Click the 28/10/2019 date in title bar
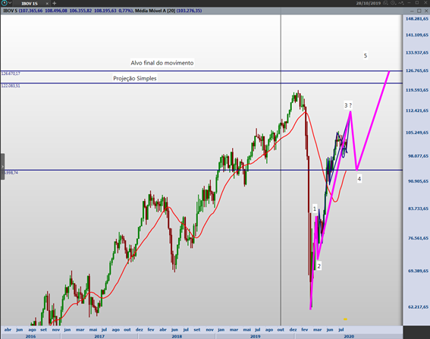Viewport: 430px width, 339px height. (369, 3)
